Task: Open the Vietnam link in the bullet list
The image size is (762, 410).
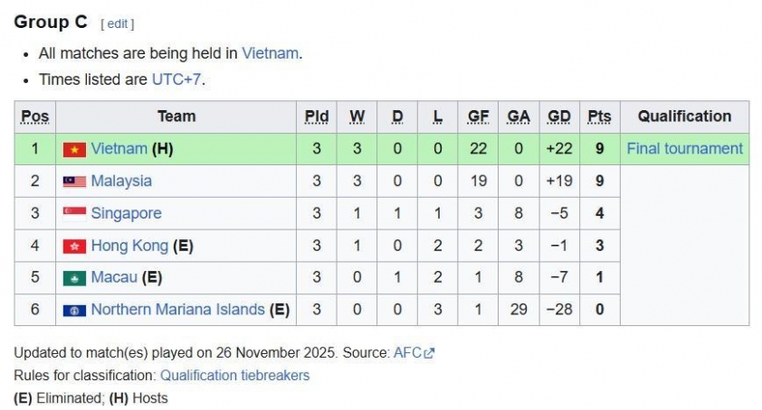Action: [270, 53]
